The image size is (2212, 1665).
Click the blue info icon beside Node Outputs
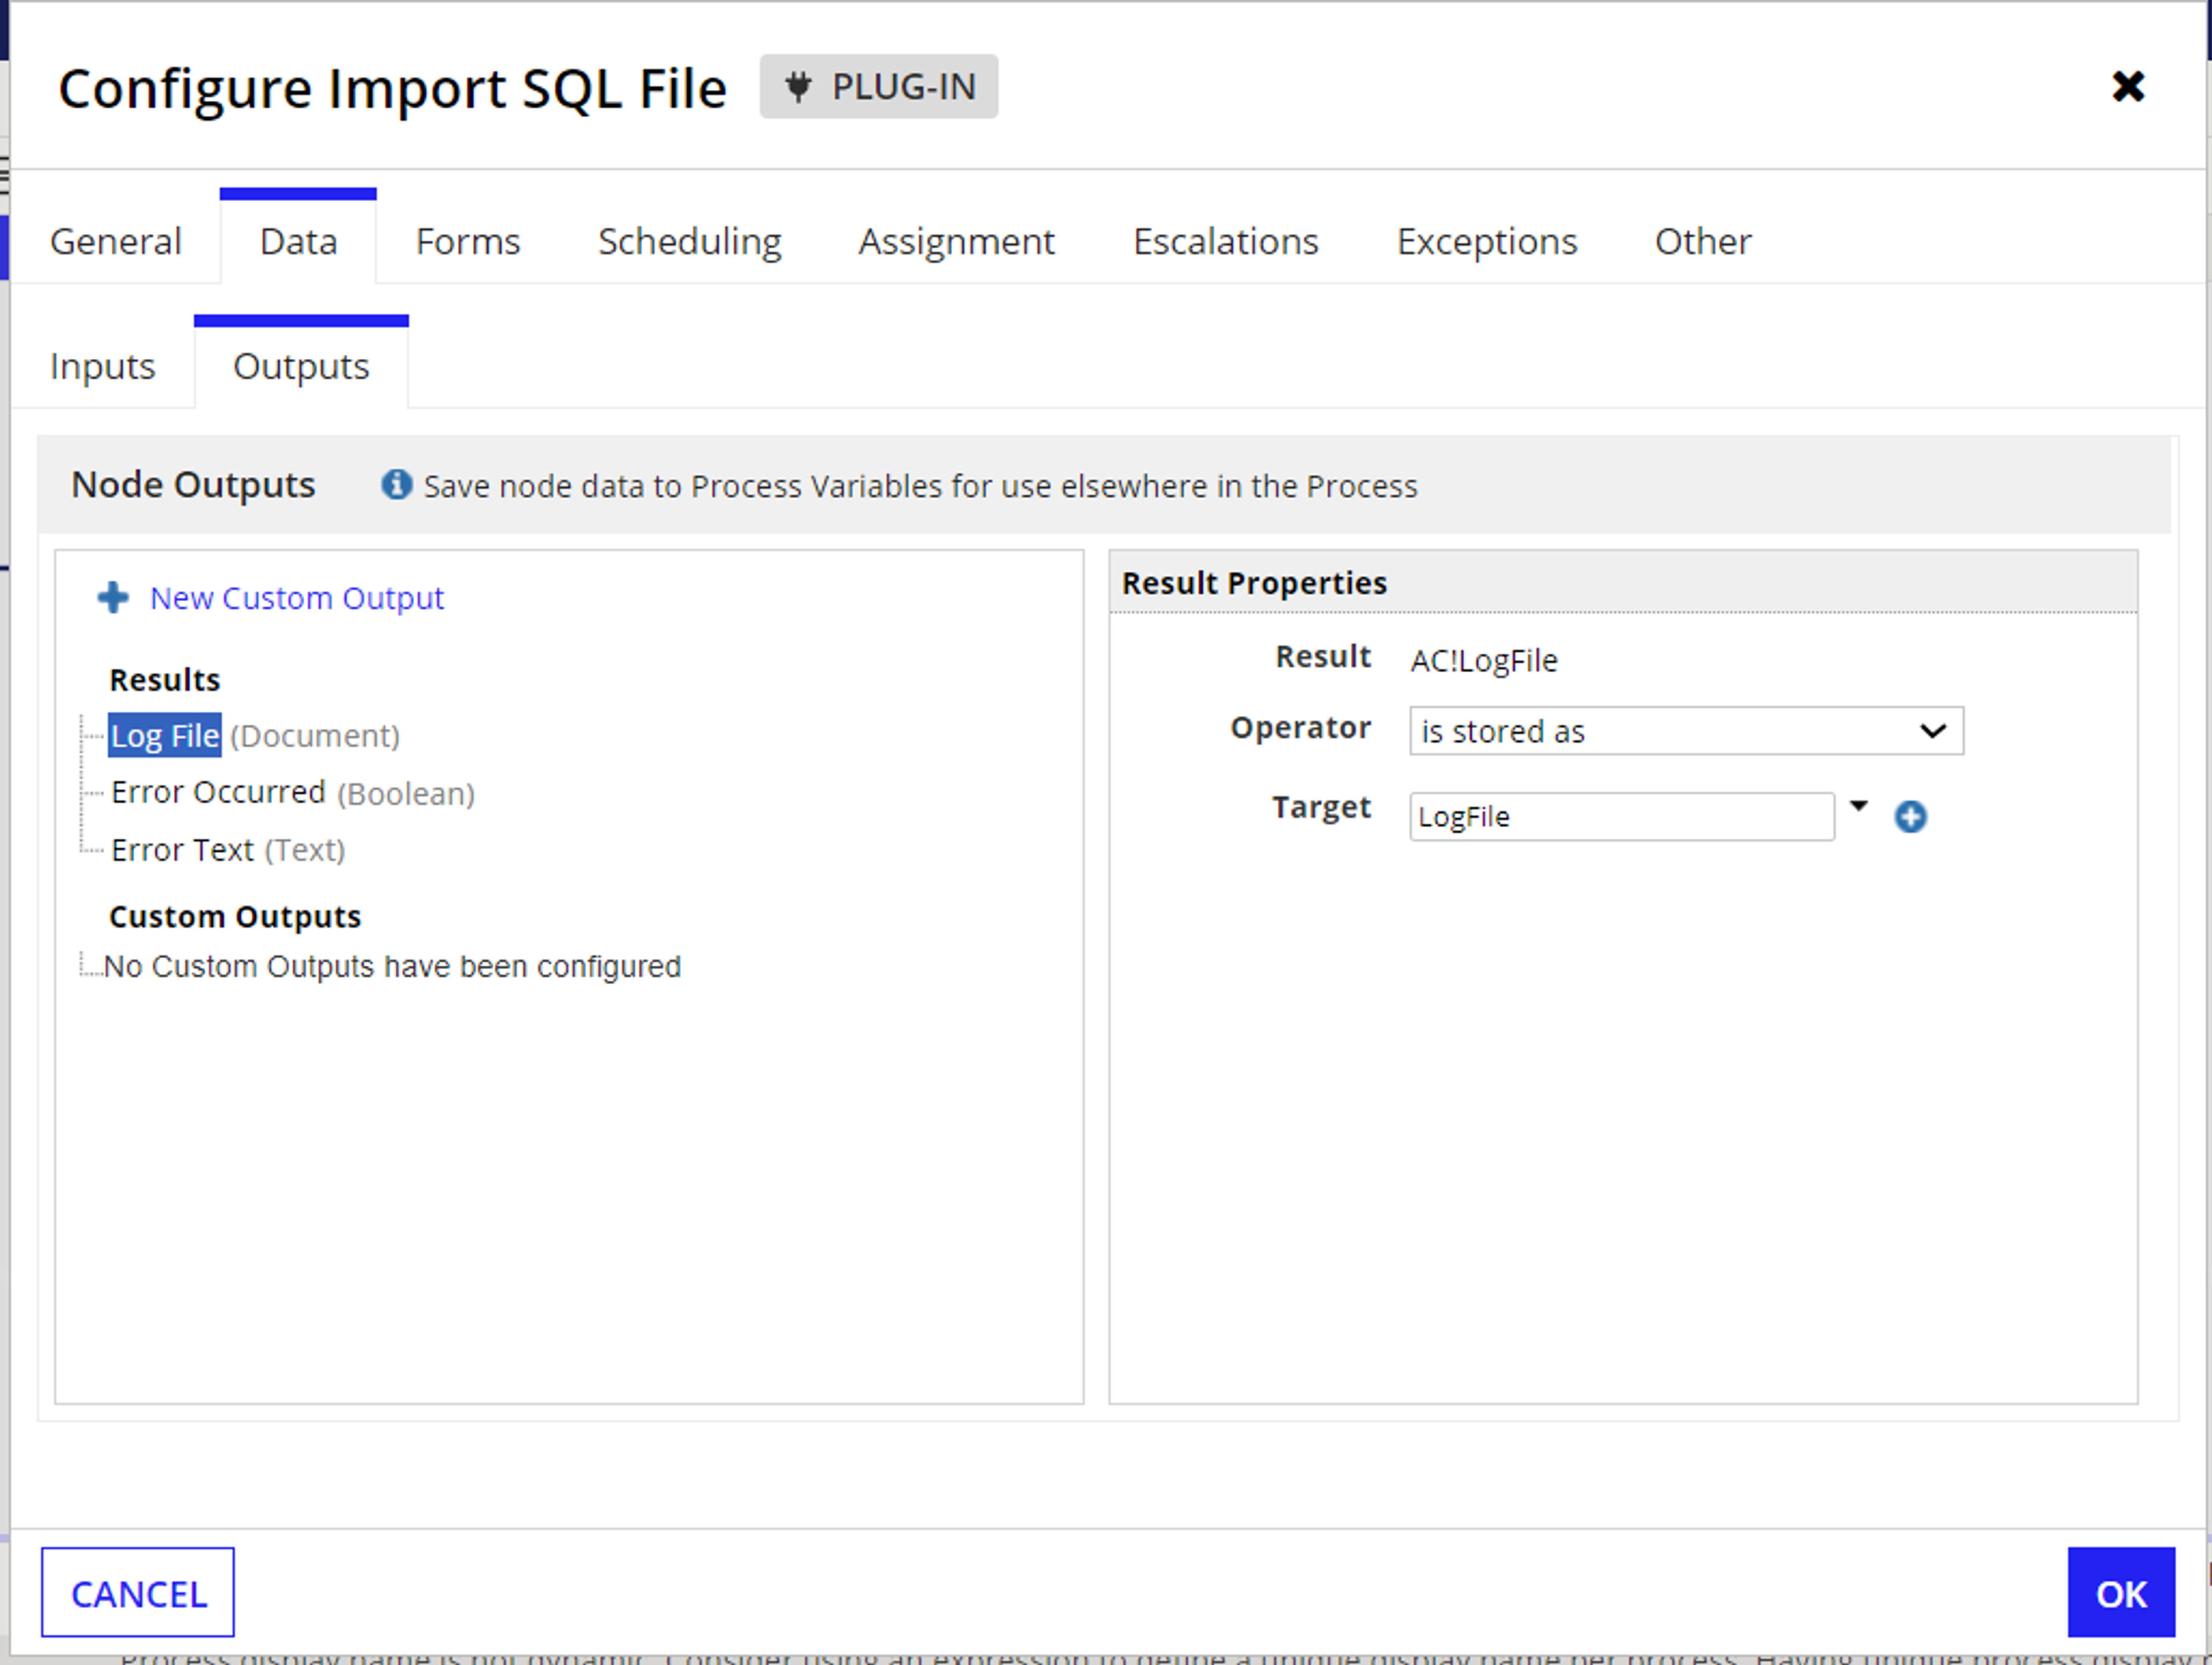click(396, 485)
